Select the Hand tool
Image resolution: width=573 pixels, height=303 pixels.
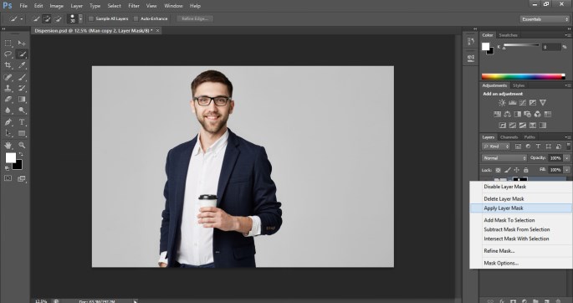click(8, 145)
